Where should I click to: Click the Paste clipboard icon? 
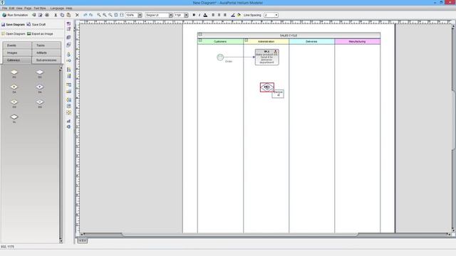point(68,15)
